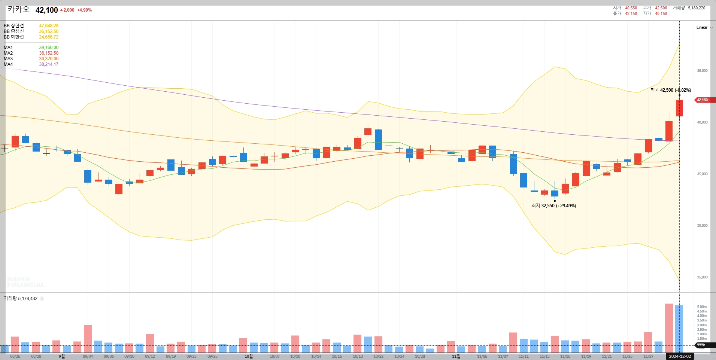Click the 11/27 date axis label
Image resolution: width=716 pixels, height=360 pixels.
pos(648,357)
